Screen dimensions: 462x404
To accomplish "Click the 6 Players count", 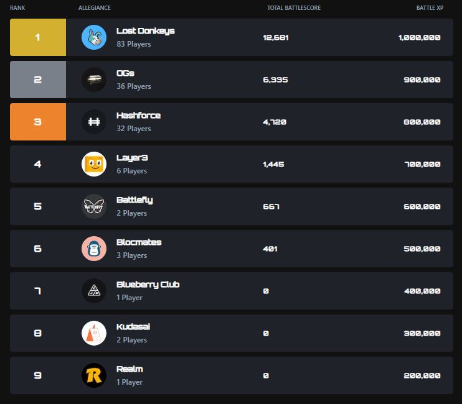I will click(x=132, y=171).
